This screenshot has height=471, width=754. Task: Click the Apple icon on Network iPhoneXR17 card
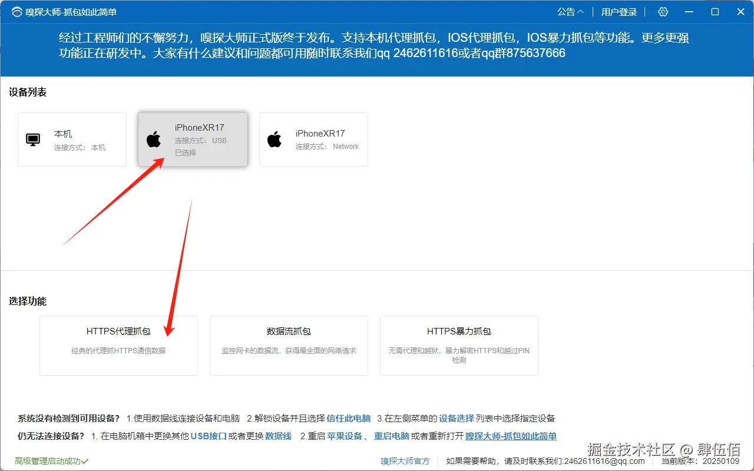[275, 140]
